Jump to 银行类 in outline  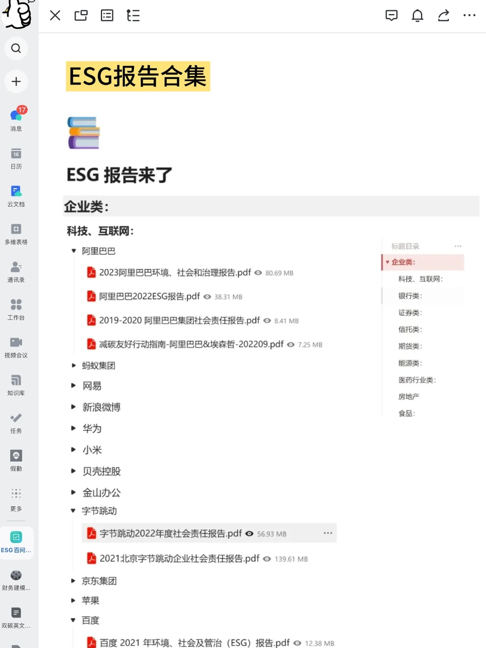pyautogui.click(x=410, y=296)
